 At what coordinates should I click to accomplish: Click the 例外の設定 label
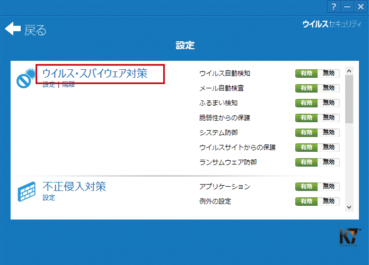coord(215,202)
